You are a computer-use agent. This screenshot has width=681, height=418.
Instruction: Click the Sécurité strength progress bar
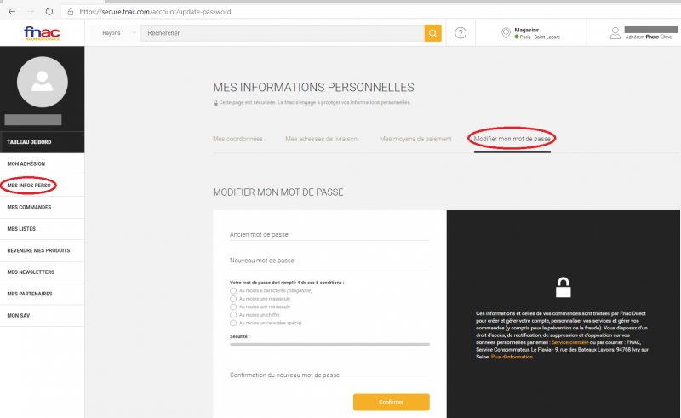click(x=329, y=345)
